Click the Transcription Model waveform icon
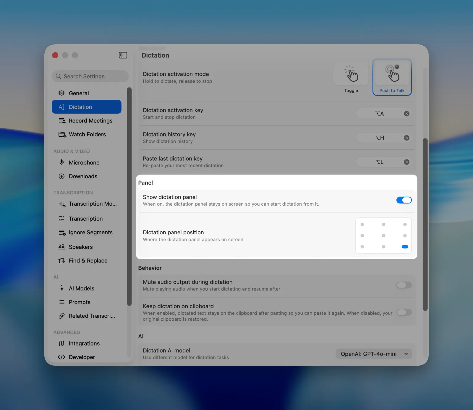 62,204
